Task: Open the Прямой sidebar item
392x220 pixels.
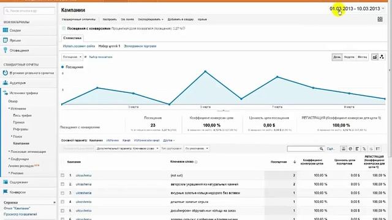Action: [x=19, y=122]
